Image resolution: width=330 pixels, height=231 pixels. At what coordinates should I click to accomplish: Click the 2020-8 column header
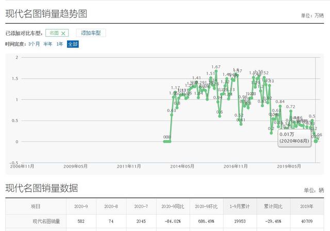tap(111, 206)
